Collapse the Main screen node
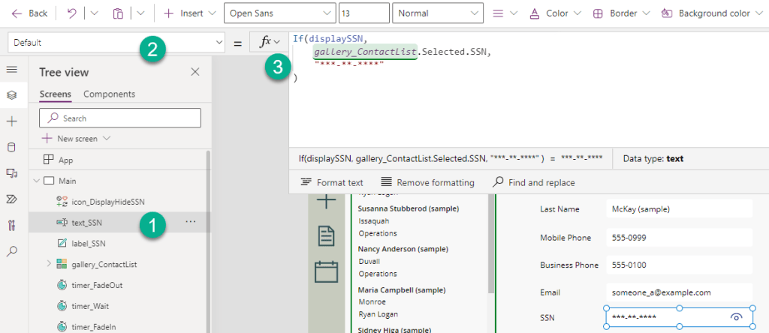Image resolution: width=769 pixels, height=333 pixels. pyautogui.click(x=36, y=181)
